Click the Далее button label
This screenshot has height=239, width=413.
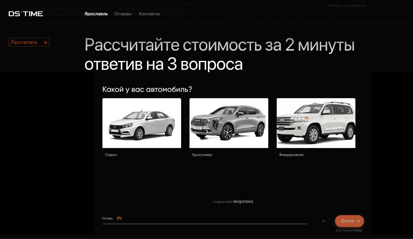347,221
